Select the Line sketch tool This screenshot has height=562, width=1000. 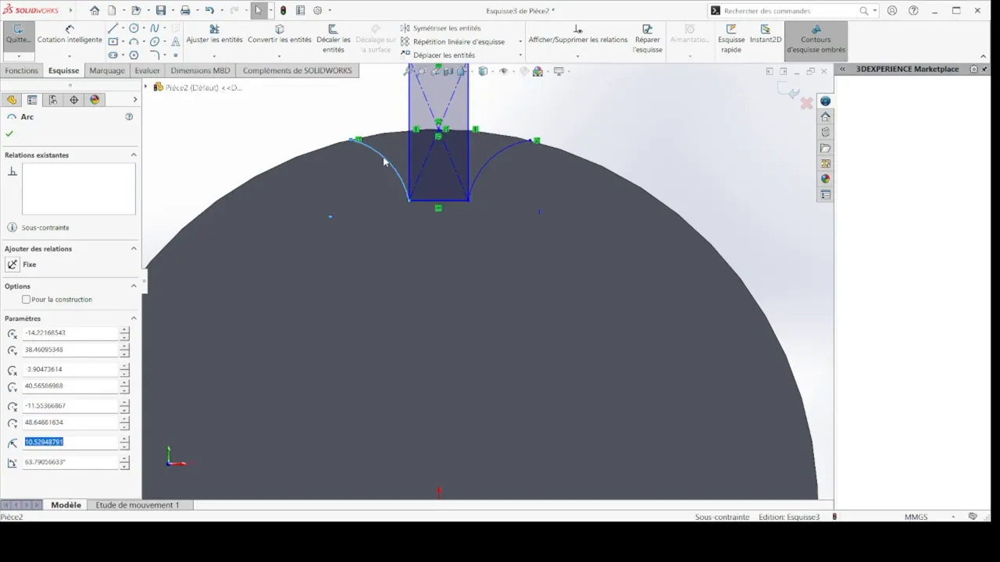click(113, 28)
